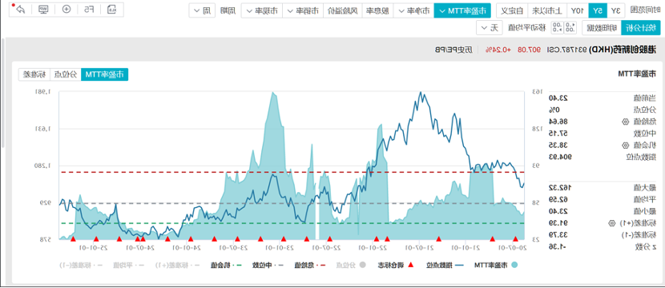Expand the highlighted 市盈率TTM toolbar dropdown
Image resolution: width=665 pixels, height=288 pixels.
coord(462,10)
